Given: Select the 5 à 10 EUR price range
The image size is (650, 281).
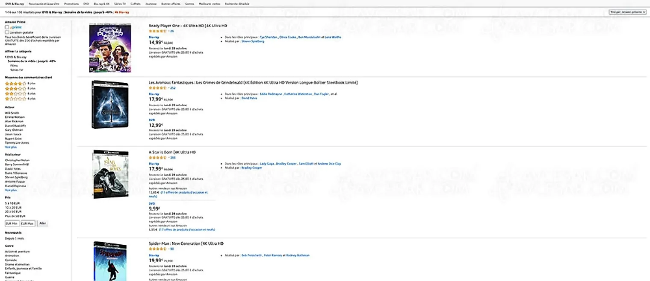Looking at the screenshot, I should [13, 203].
